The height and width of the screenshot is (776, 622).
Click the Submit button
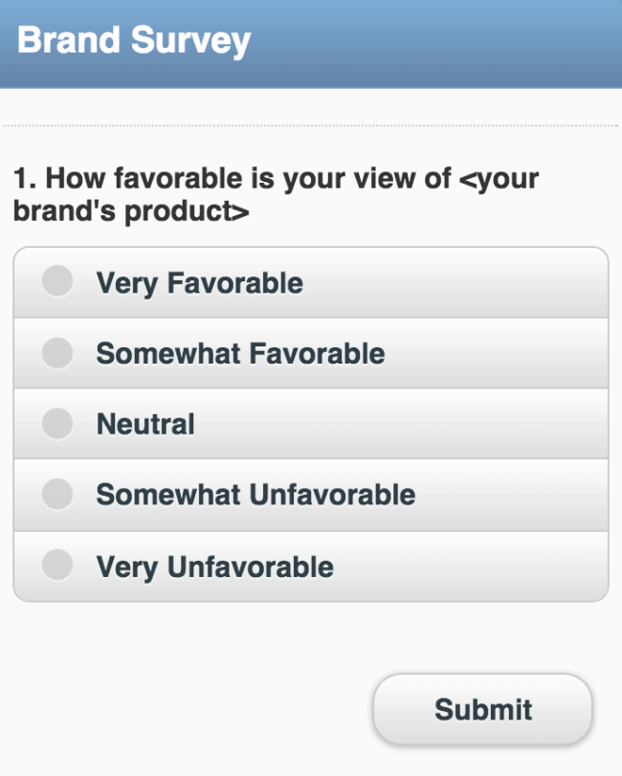[482, 710]
